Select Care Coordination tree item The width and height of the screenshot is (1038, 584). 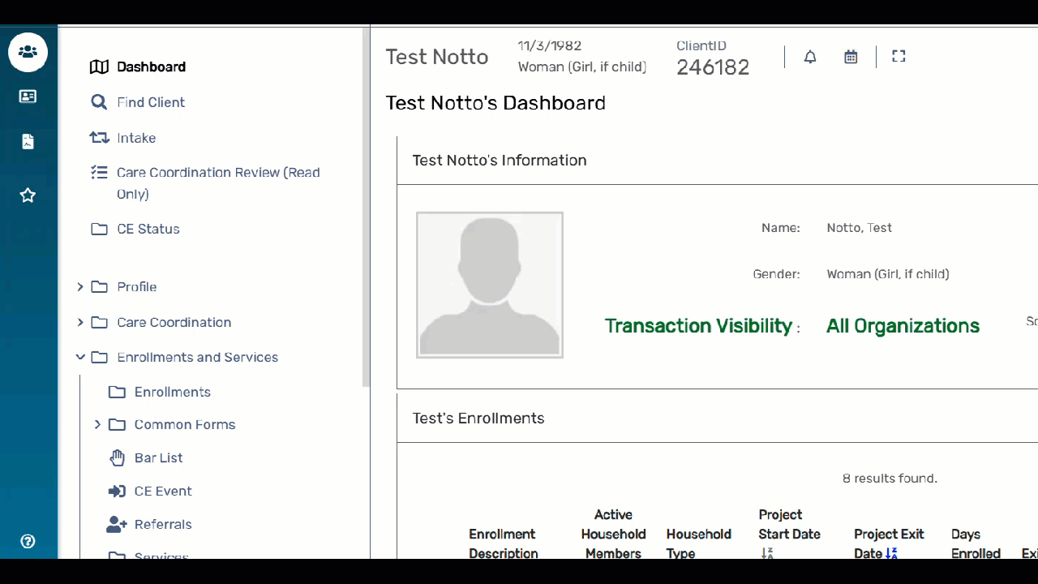[174, 322]
